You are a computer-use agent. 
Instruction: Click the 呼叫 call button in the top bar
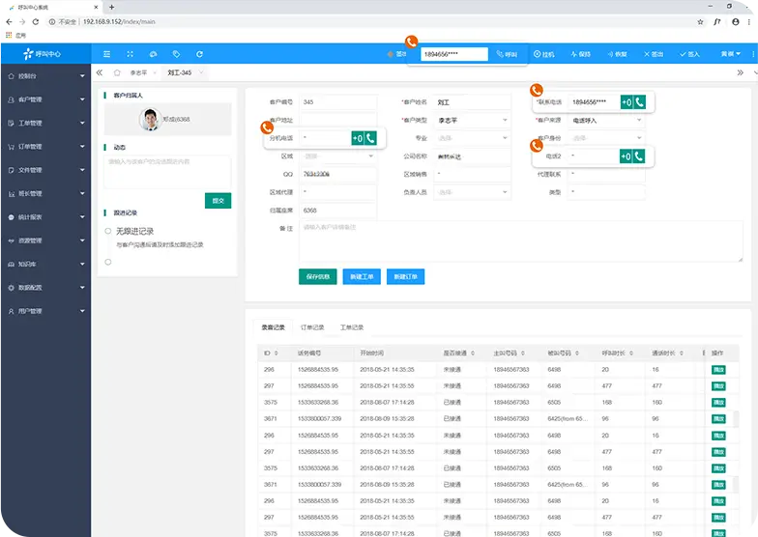click(507, 54)
